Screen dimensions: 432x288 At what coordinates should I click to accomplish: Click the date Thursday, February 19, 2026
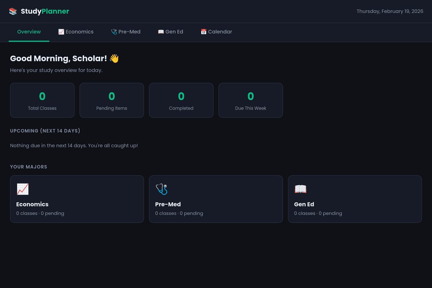pyautogui.click(x=390, y=11)
